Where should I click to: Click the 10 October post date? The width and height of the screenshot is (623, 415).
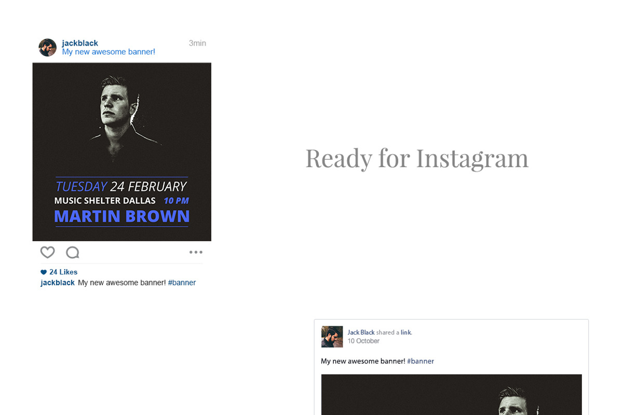363,341
